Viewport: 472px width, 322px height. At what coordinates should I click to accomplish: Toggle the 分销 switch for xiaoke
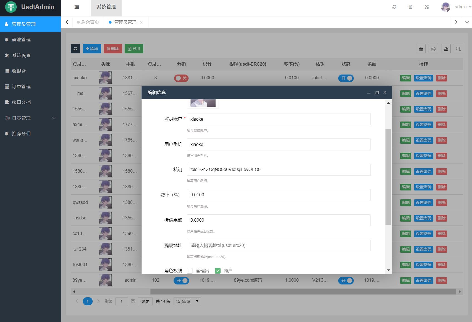tap(181, 78)
